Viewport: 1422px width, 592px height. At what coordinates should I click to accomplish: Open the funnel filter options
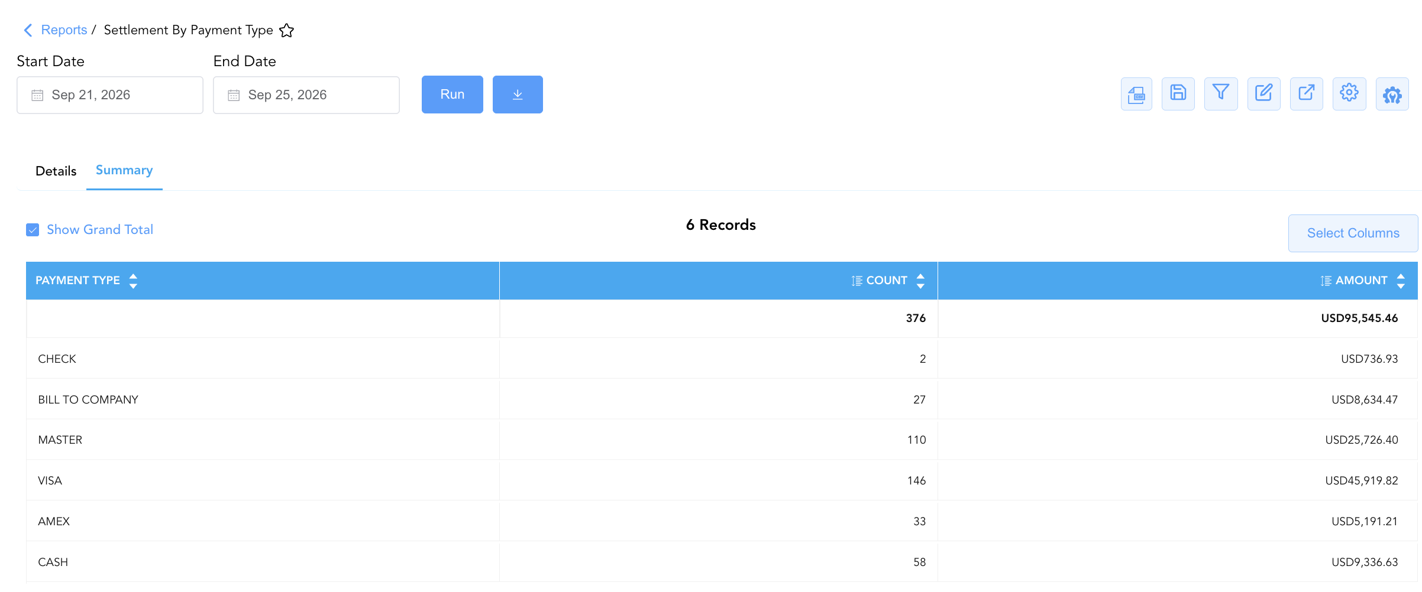(x=1221, y=94)
